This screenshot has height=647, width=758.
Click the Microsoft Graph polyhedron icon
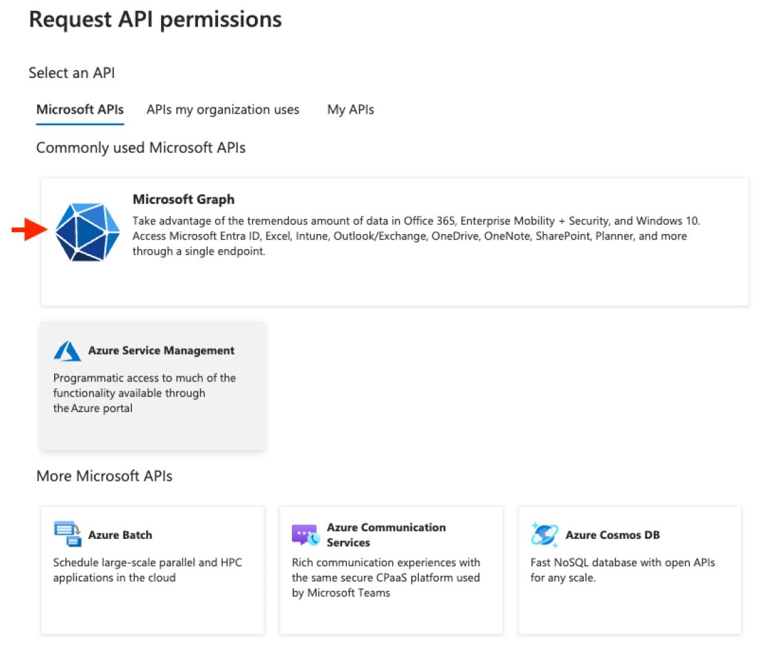[x=88, y=232]
